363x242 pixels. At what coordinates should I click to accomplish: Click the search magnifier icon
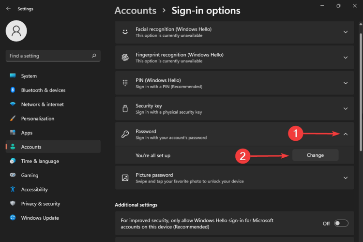click(x=94, y=56)
